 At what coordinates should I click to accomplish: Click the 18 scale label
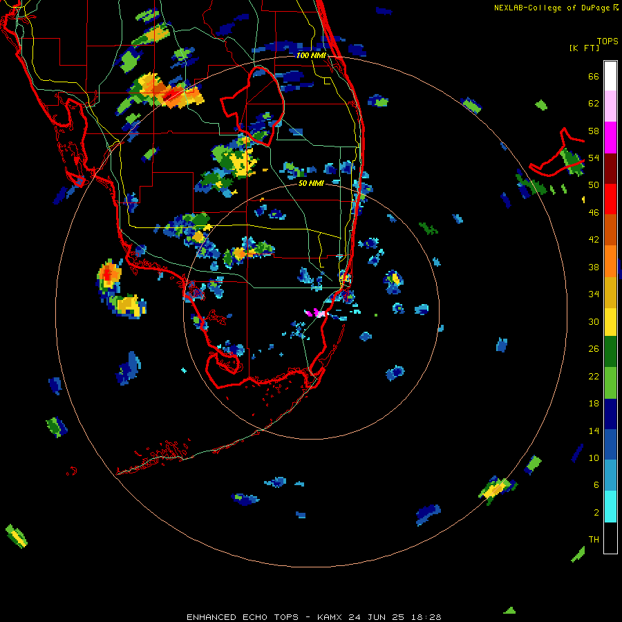594,403
